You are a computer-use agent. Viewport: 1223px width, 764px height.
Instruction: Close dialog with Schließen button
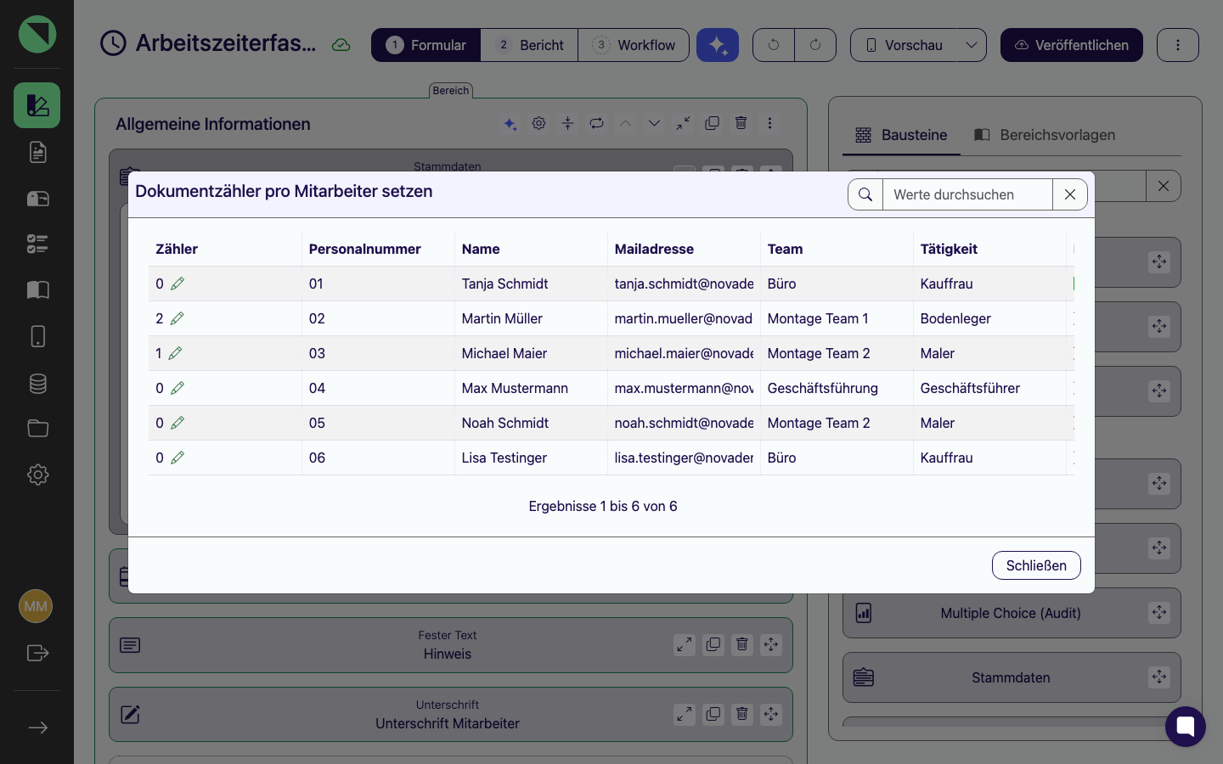[x=1036, y=565]
